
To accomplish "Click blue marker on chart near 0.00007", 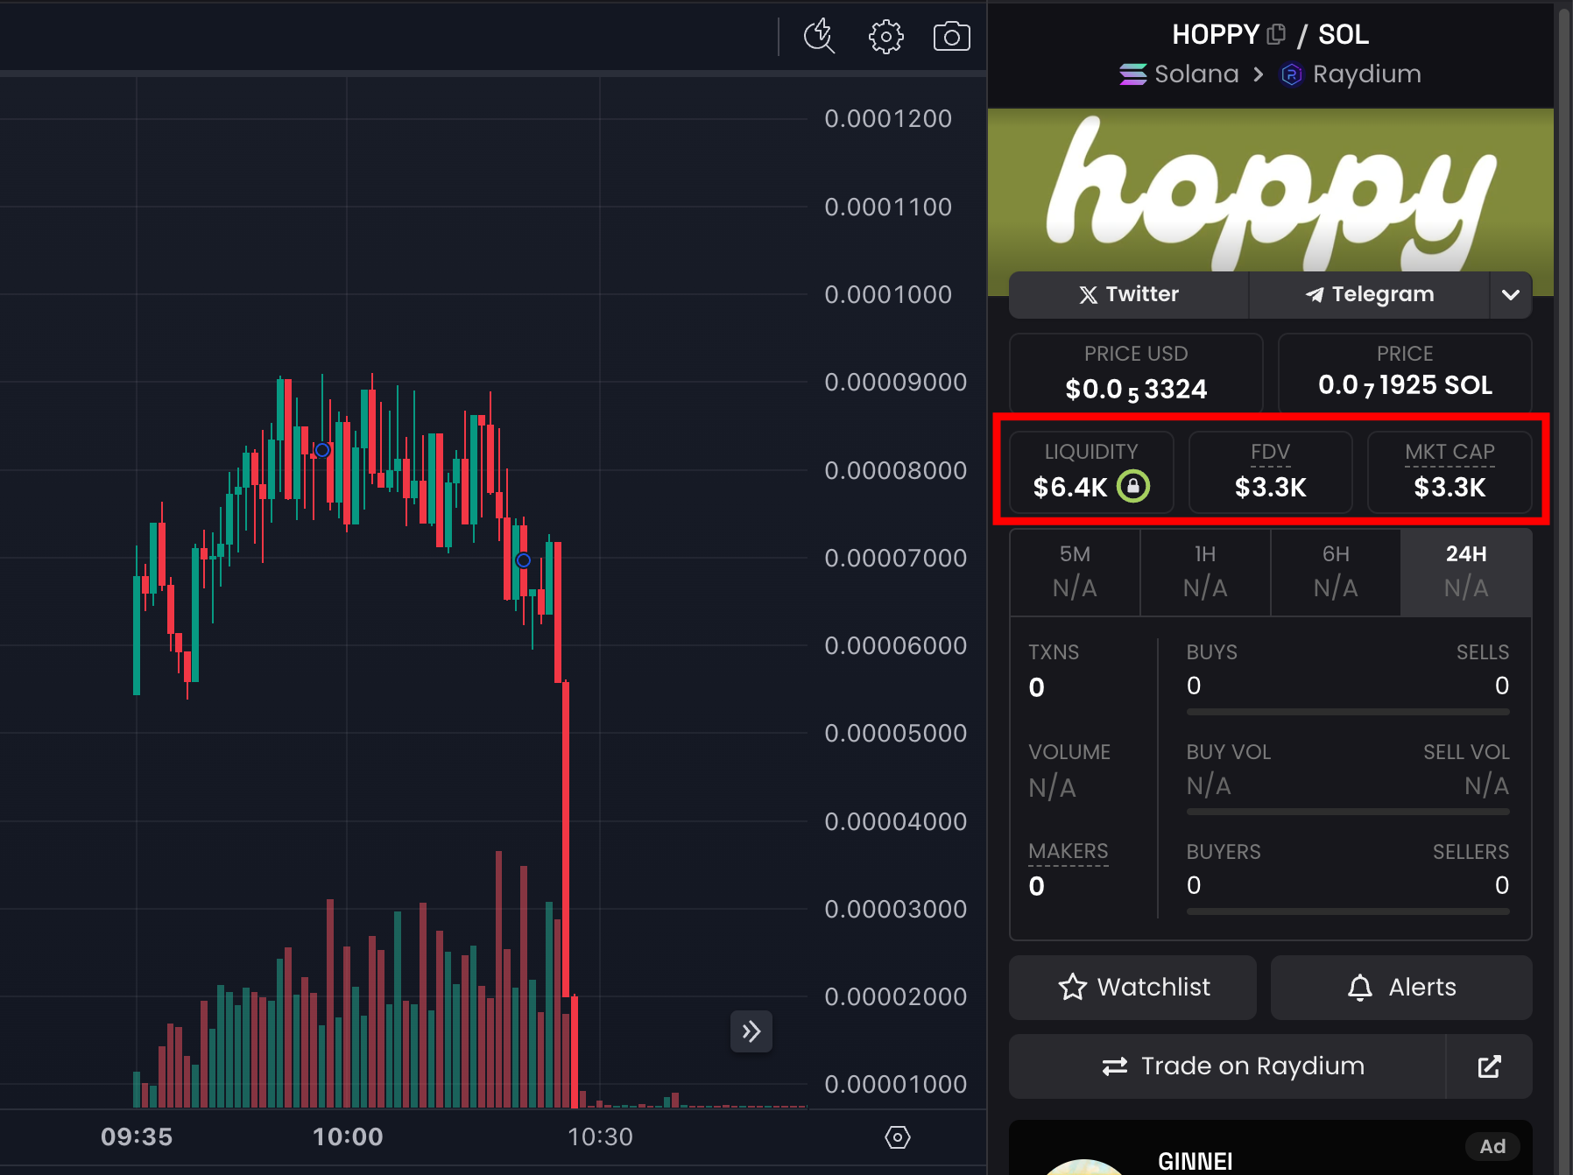I will 523,560.
